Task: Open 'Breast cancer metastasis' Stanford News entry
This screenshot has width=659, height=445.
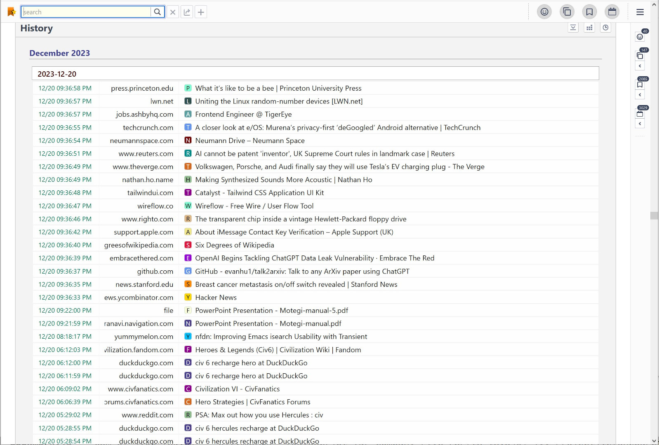Action: pyautogui.click(x=296, y=285)
